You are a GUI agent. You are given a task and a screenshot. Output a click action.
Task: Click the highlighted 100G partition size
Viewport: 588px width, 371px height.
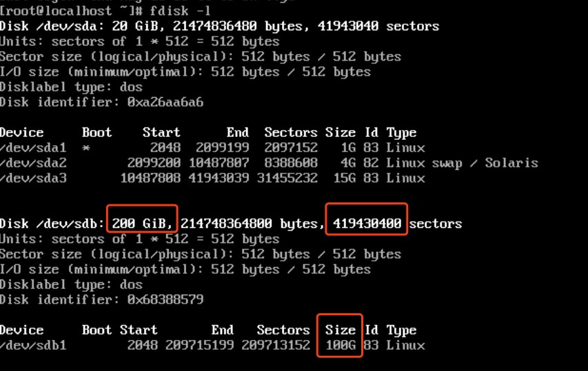341,345
